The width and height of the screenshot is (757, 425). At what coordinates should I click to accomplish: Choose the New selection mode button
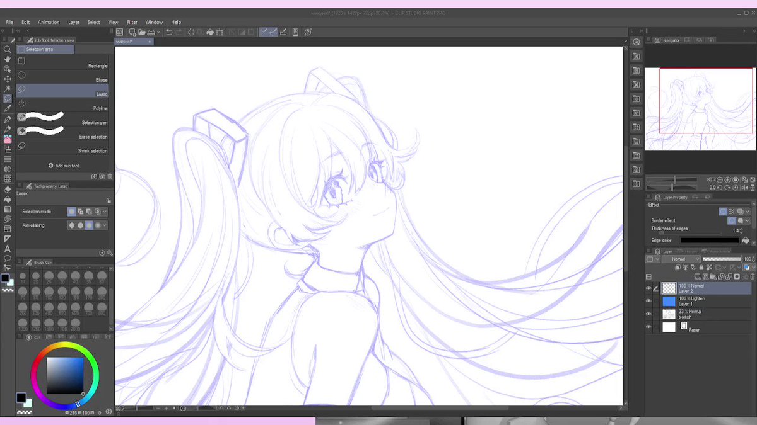[72, 212]
